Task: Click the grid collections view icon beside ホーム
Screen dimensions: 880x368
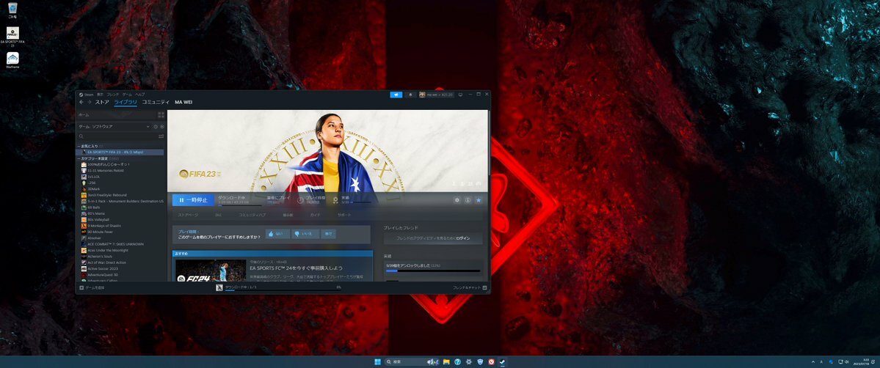Action: (x=161, y=114)
